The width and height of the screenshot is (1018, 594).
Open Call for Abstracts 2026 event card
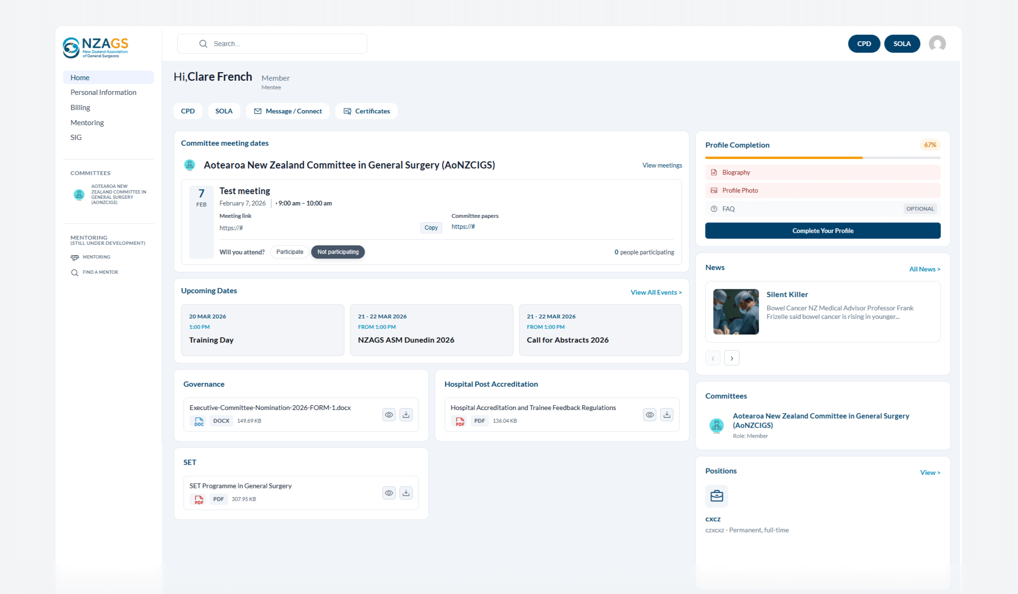point(601,330)
